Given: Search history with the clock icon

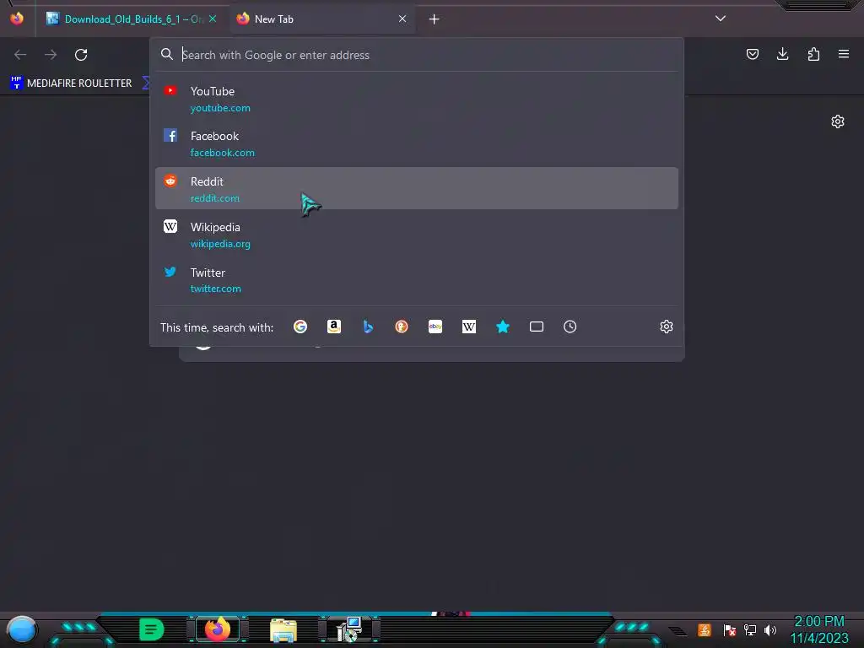Looking at the screenshot, I should 570,327.
